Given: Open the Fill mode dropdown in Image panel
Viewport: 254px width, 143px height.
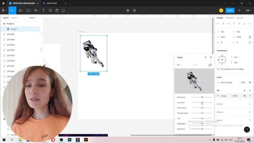Looking at the screenshot, I should pos(179,65).
